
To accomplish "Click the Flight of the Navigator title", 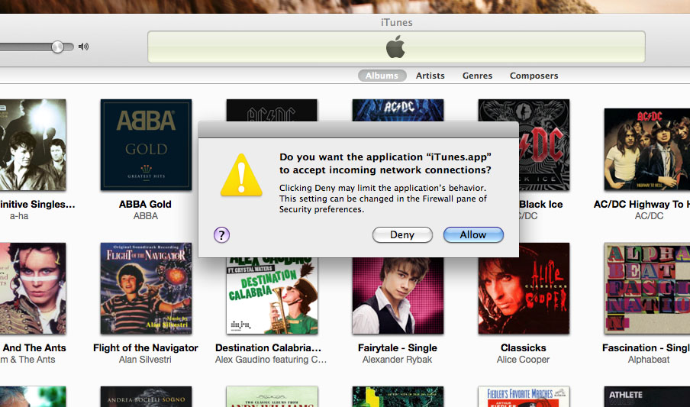I will 146,348.
